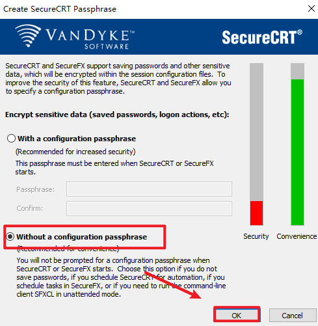
Task: Confirm the dialog with OK
Action: 237,316
